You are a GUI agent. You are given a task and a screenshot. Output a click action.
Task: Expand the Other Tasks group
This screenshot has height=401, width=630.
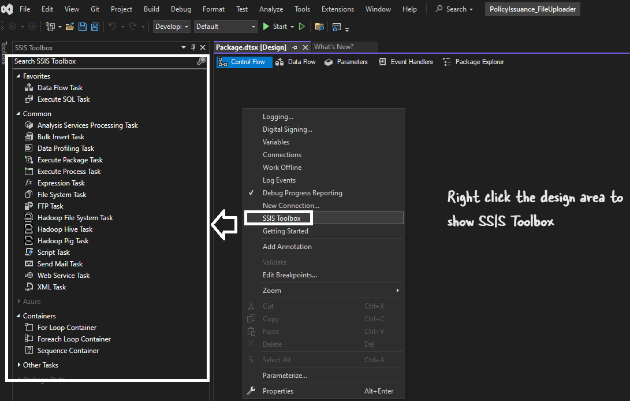[18, 365]
